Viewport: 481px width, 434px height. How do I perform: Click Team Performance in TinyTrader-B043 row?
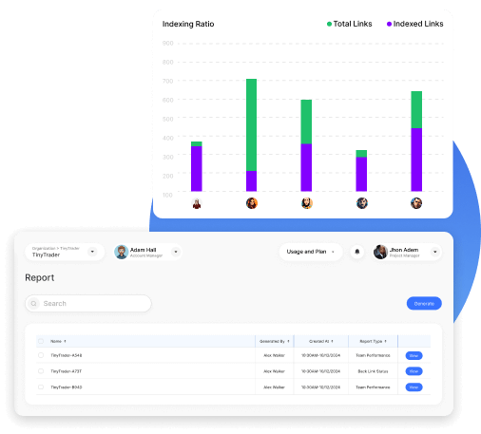[x=373, y=387]
